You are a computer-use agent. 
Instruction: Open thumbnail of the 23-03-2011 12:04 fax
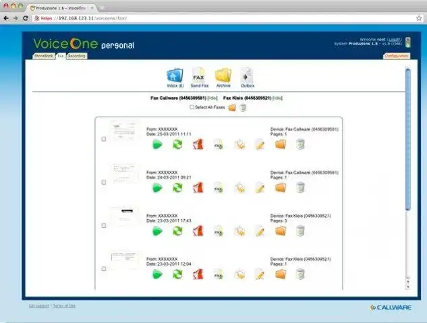(123, 260)
